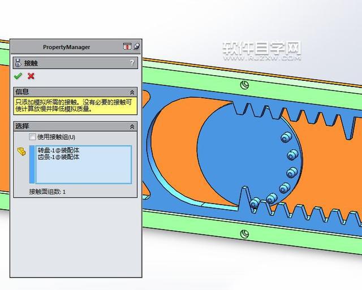Viewport: 362px width, 290px height.
Task: Click the yellow info message text
Action: [x=75, y=105]
